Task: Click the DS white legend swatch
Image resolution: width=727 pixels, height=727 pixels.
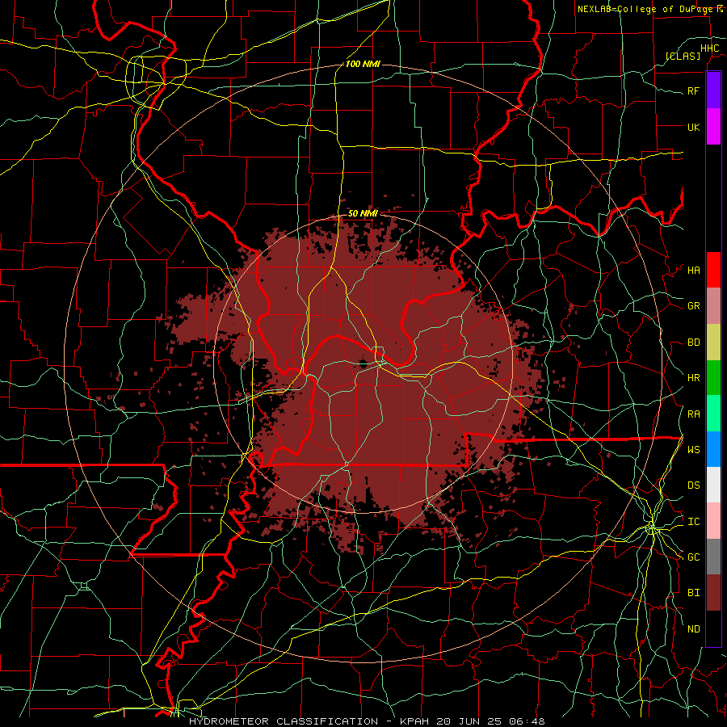Action: pos(713,485)
